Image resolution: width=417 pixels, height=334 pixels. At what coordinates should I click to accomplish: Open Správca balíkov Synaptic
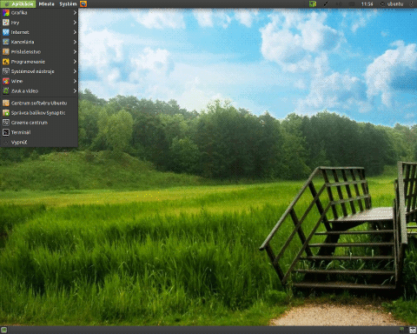(39, 113)
